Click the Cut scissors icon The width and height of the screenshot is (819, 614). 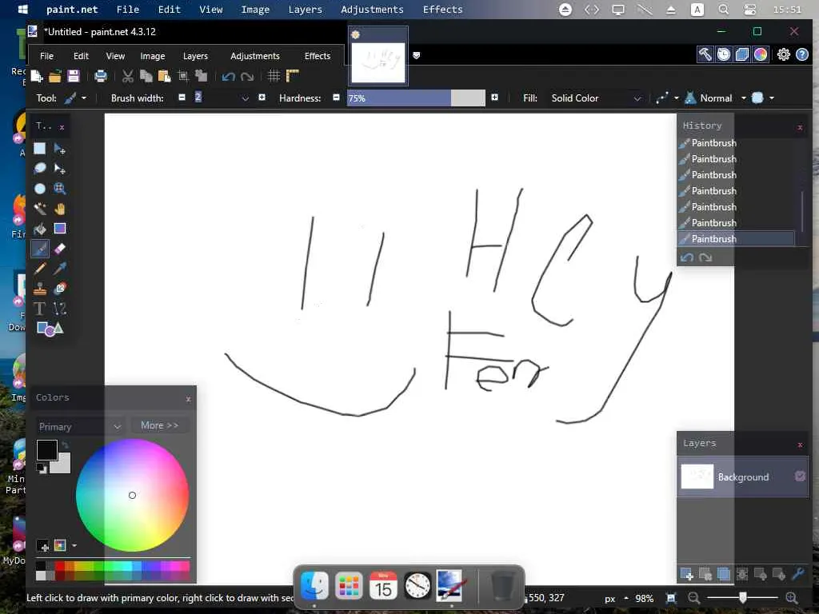(127, 76)
